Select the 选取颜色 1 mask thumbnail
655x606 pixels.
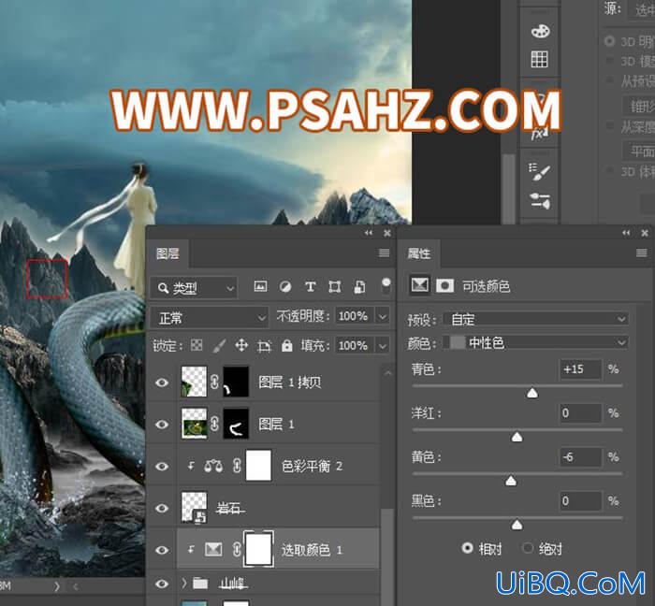(258, 549)
